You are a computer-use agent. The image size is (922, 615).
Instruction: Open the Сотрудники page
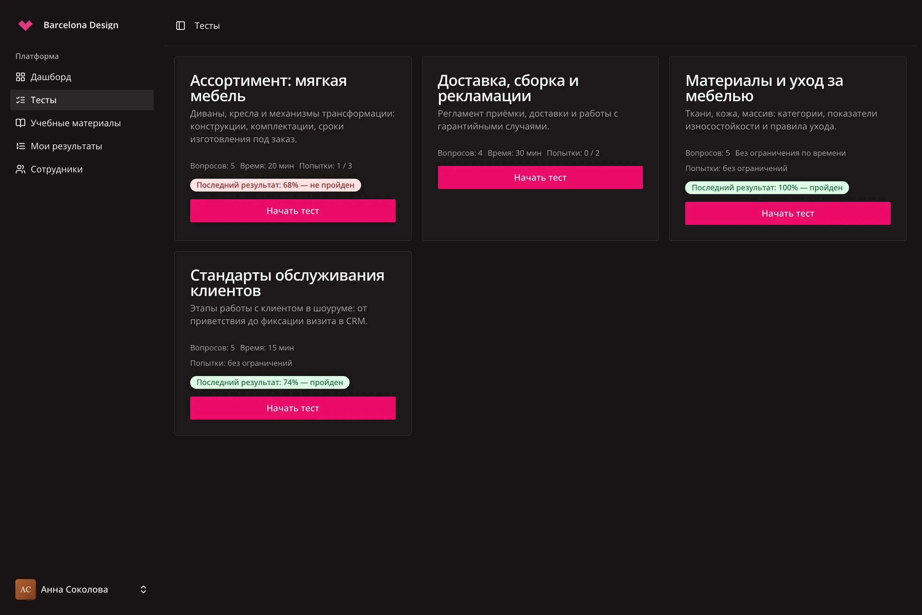pyautogui.click(x=82, y=169)
